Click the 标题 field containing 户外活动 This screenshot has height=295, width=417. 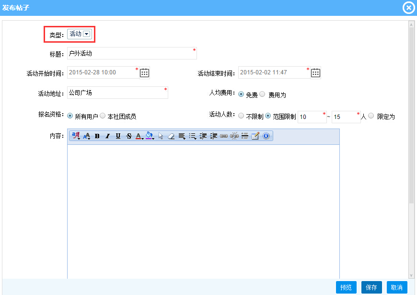pyautogui.click(x=132, y=53)
